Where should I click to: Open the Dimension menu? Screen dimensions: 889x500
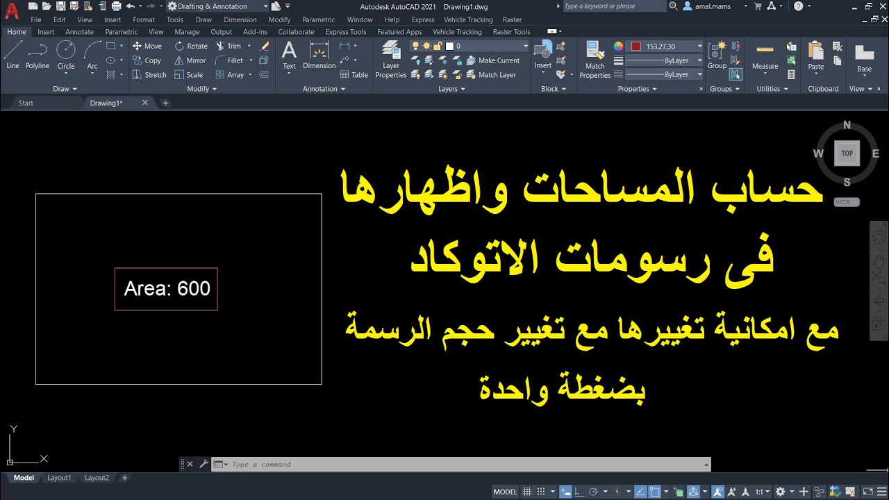pyautogui.click(x=240, y=20)
